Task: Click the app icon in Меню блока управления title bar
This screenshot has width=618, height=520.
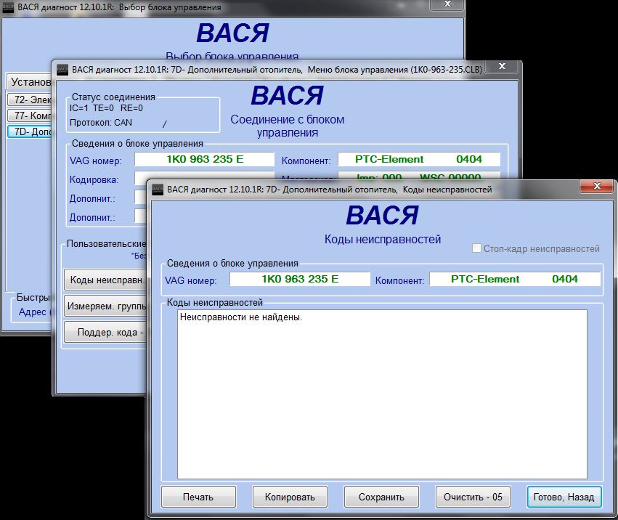Action: (x=62, y=70)
